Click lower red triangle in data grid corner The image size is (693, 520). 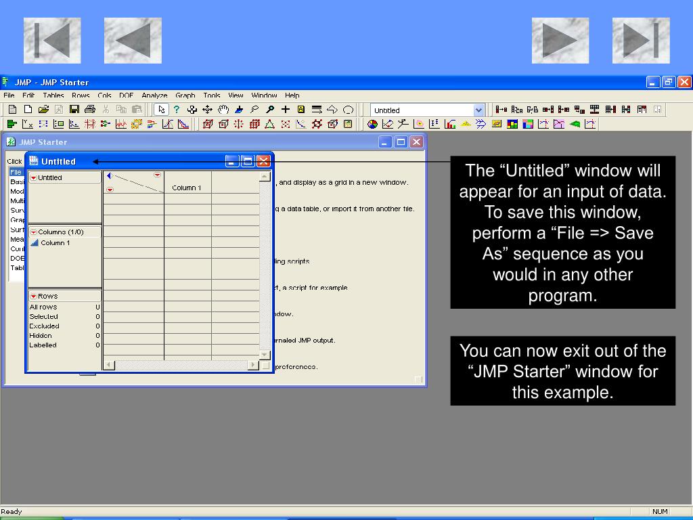(x=110, y=190)
